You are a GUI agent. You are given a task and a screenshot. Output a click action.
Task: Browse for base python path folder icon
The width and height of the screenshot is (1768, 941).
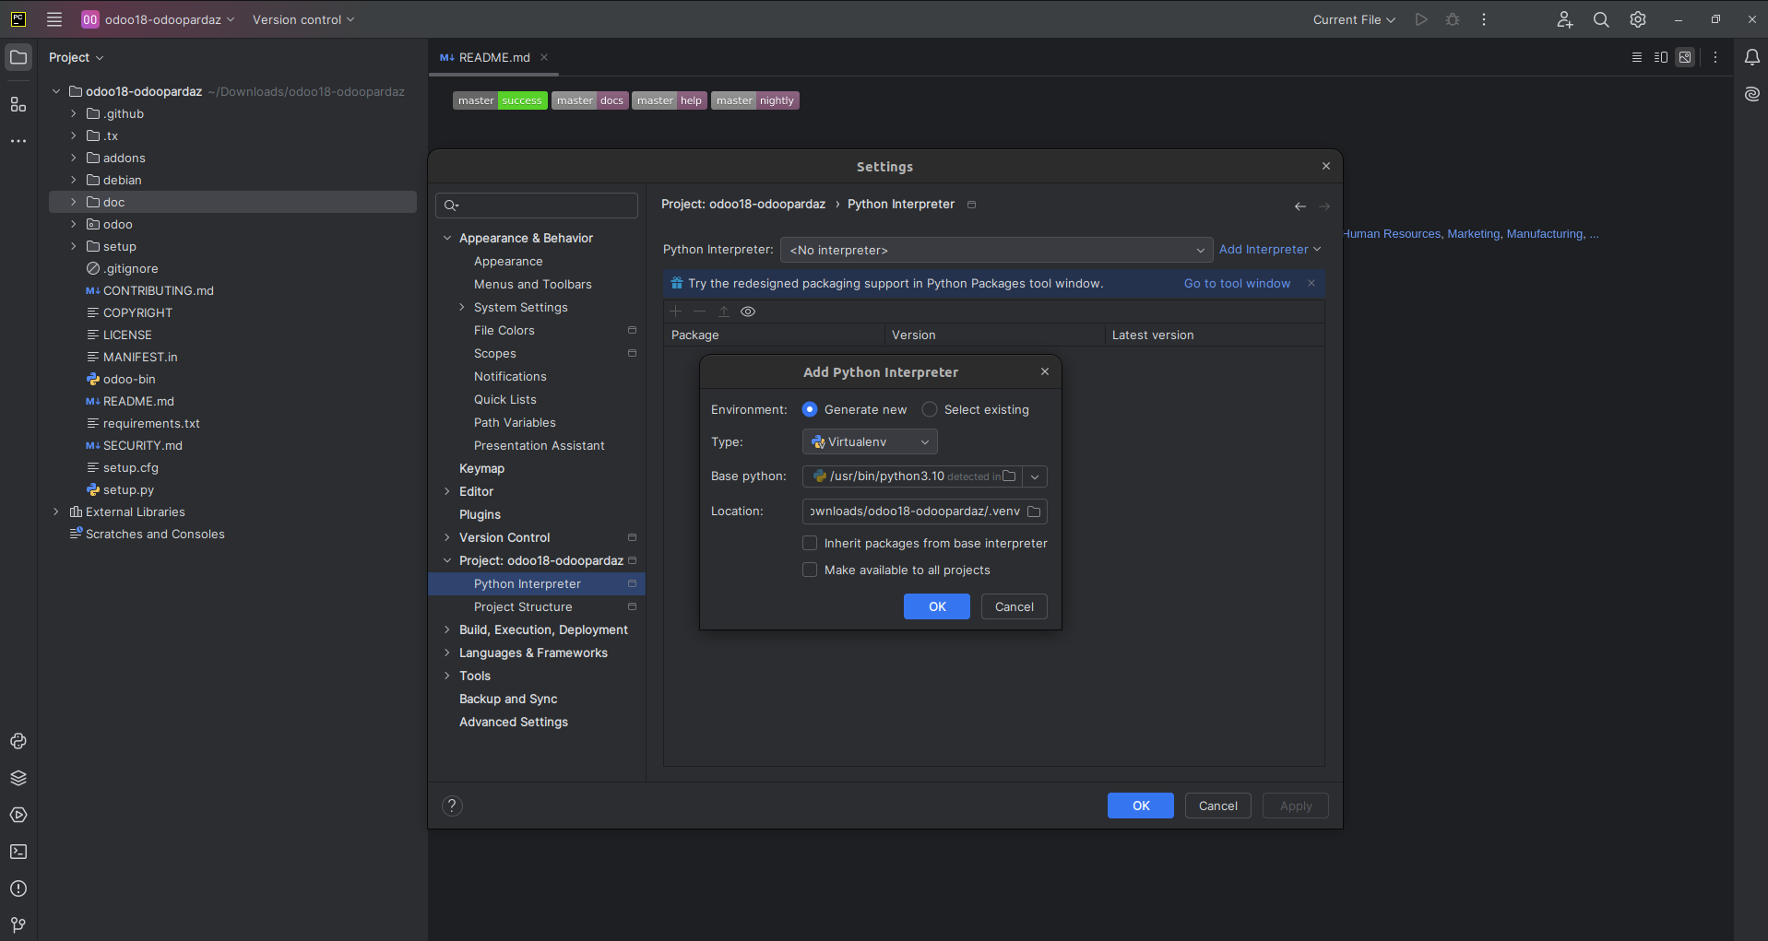(1009, 476)
